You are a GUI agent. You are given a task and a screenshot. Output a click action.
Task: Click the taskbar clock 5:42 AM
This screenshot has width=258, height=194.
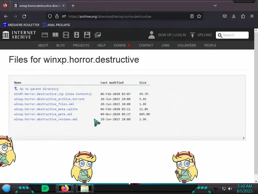[244, 186]
